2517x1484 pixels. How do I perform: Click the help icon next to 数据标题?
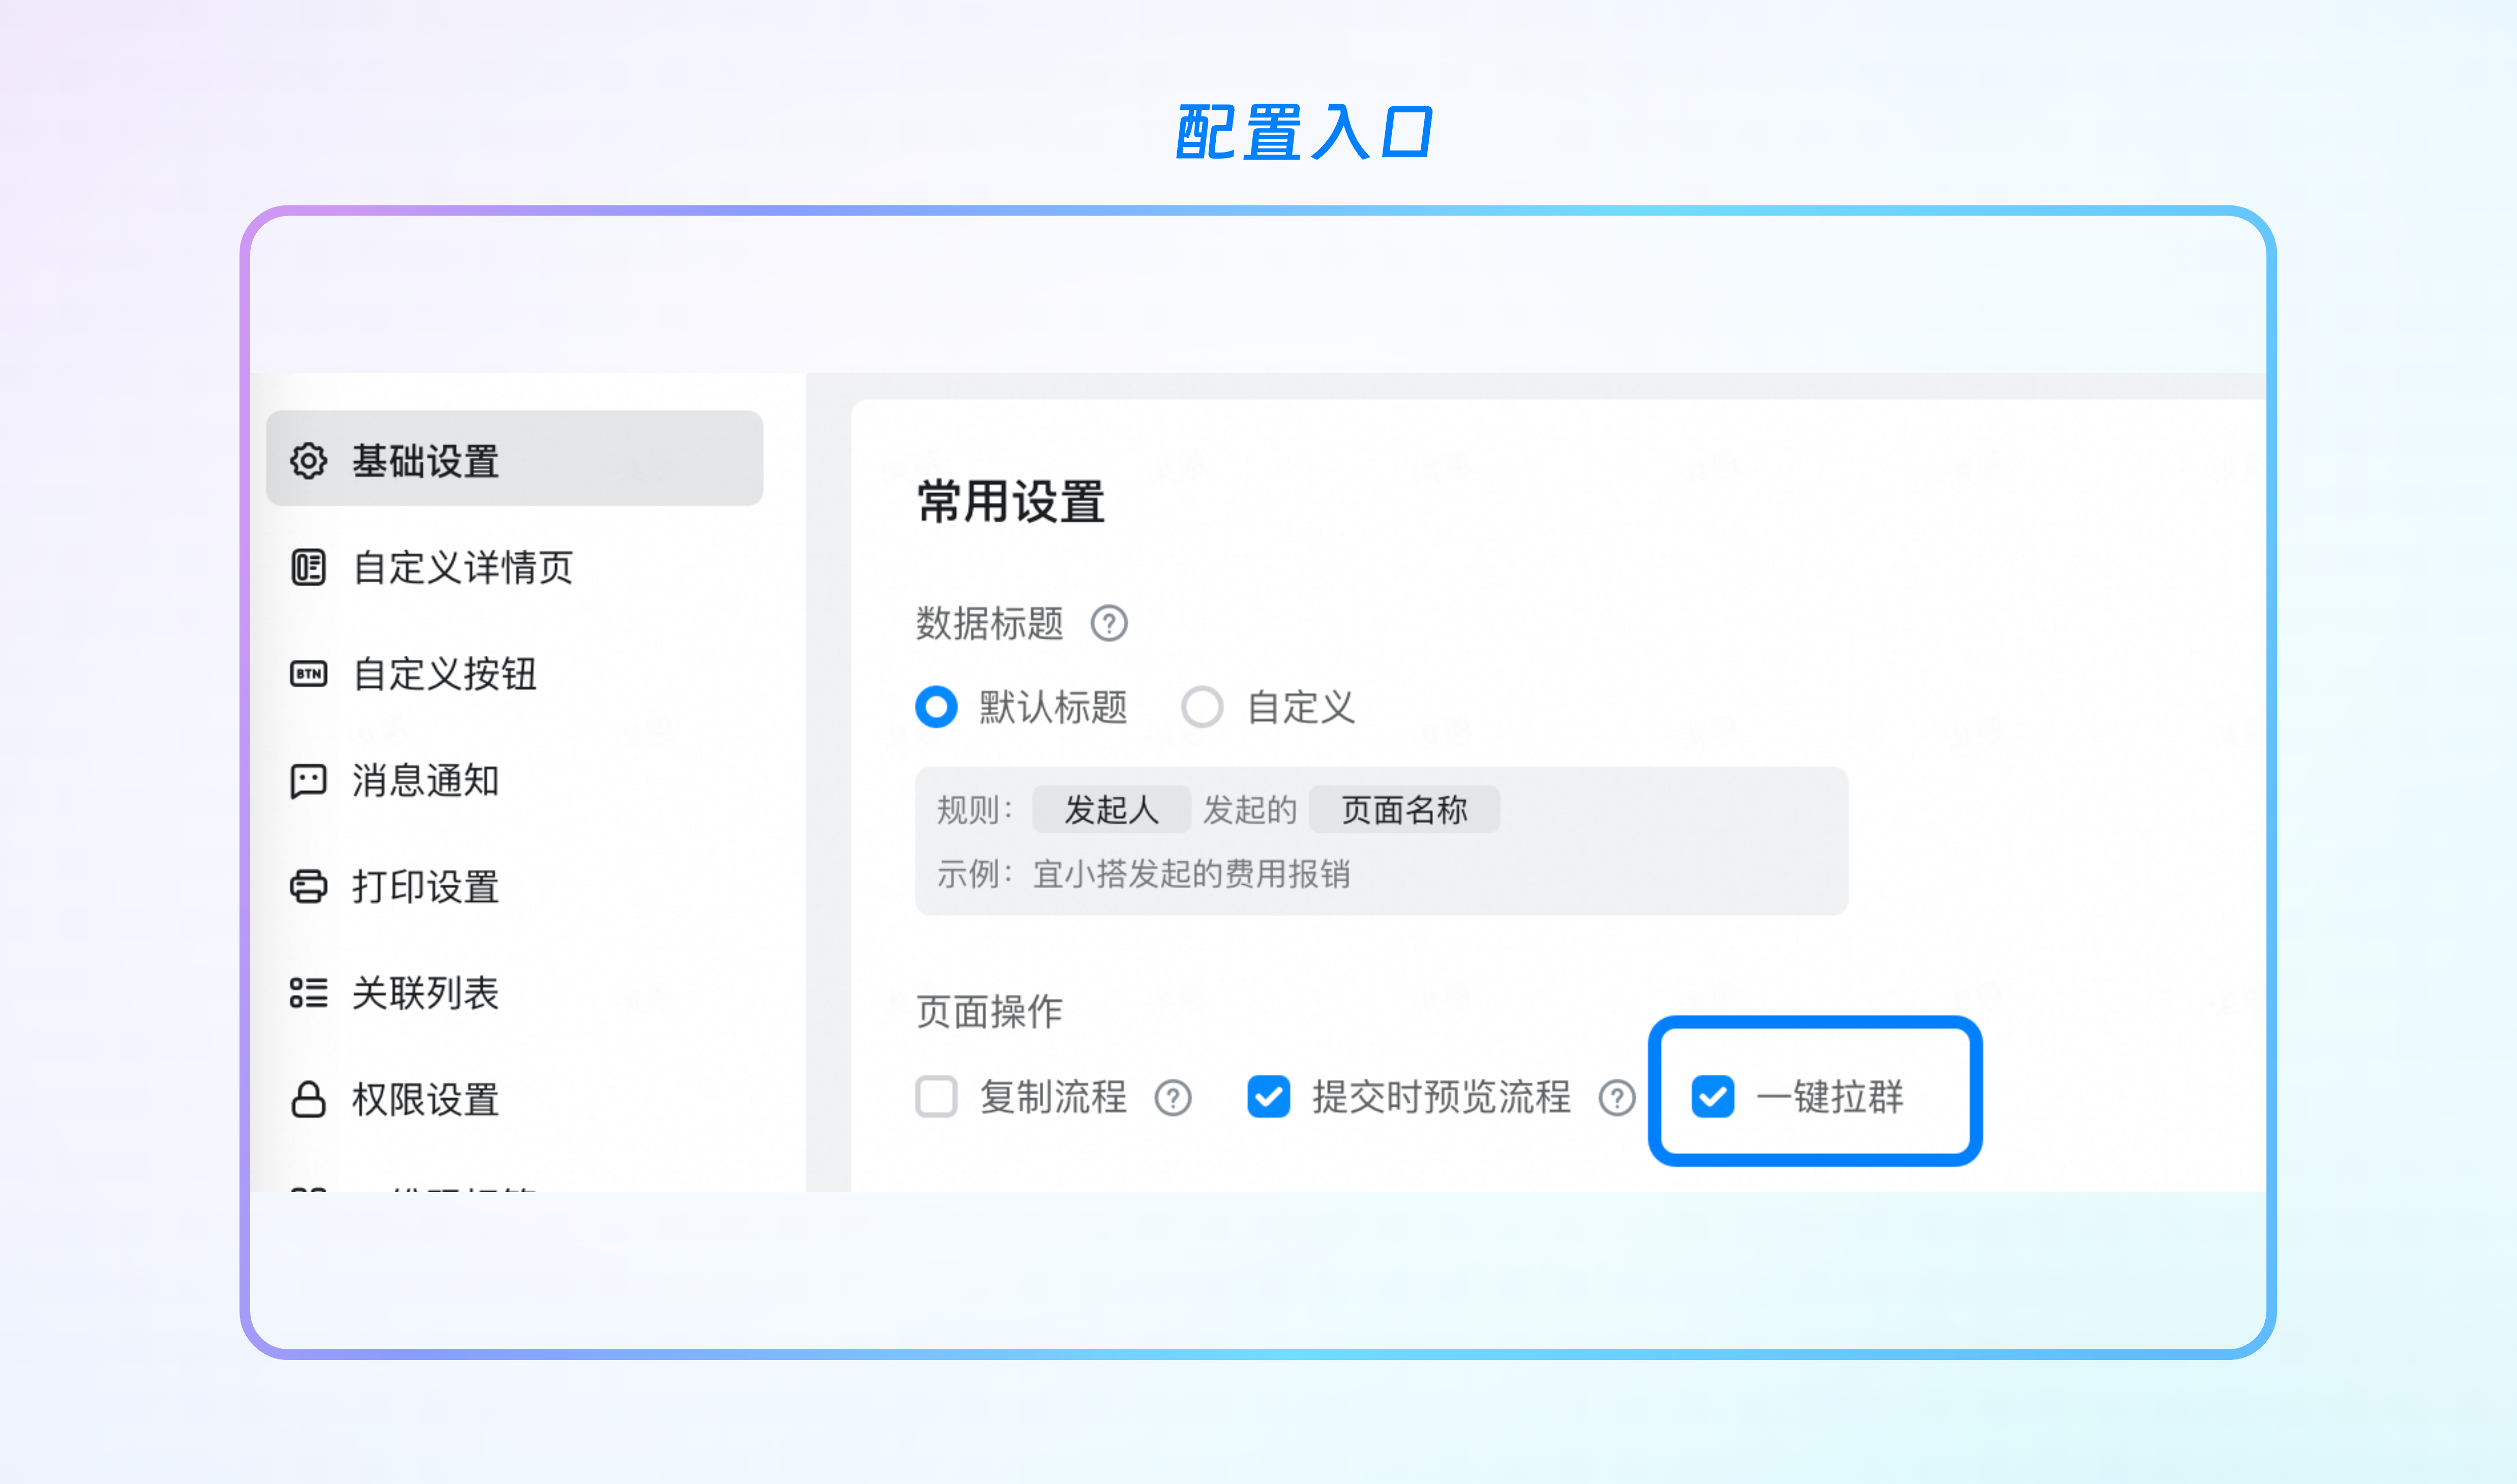1109,623
